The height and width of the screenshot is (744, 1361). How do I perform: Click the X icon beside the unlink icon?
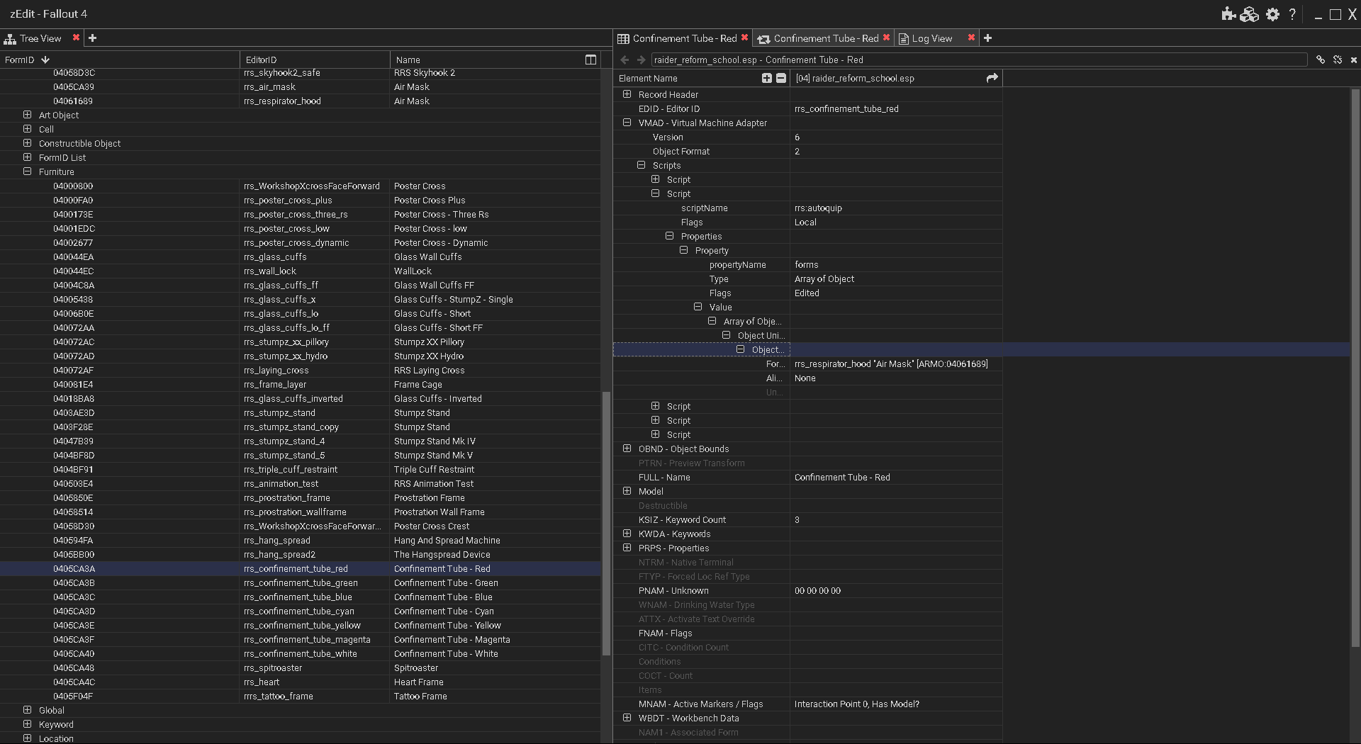(x=1354, y=60)
